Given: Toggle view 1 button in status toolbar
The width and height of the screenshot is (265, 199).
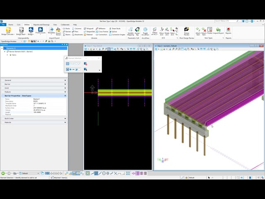Looking at the screenshot, I should pos(46,173).
